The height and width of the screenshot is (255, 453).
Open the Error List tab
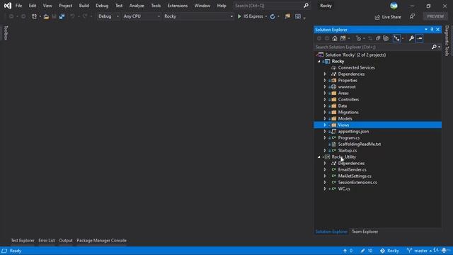tap(47, 241)
